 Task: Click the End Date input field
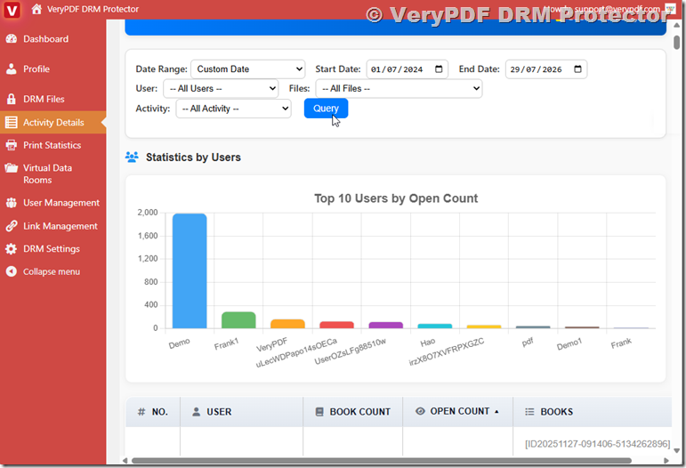(546, 69)
